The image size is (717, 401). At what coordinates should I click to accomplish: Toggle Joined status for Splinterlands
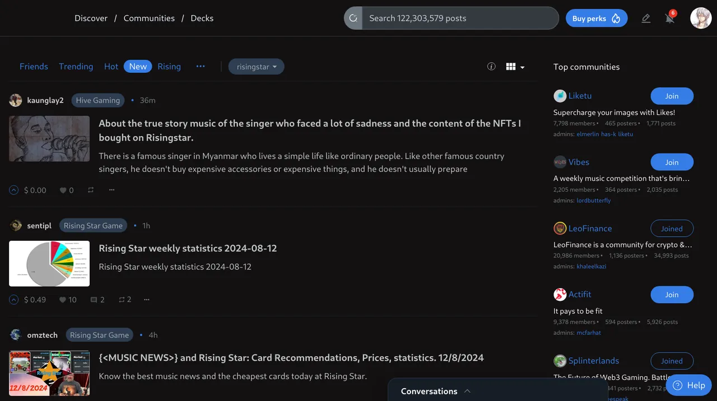pyautogui.click(x=672, y=361)
